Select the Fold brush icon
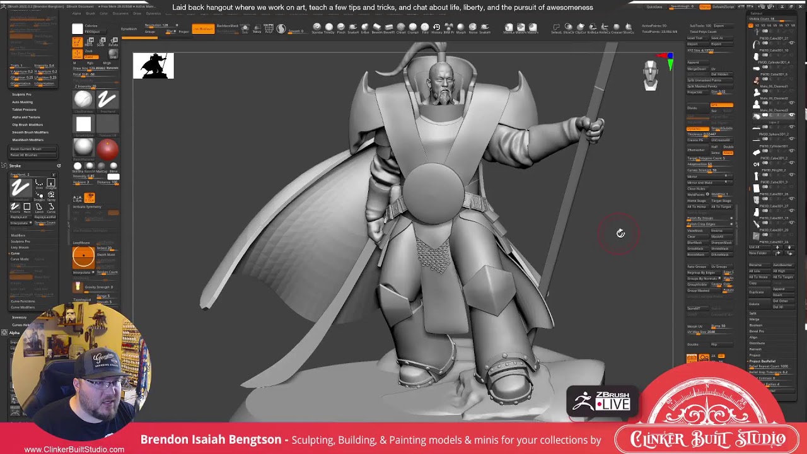 [x=425, y=27]
